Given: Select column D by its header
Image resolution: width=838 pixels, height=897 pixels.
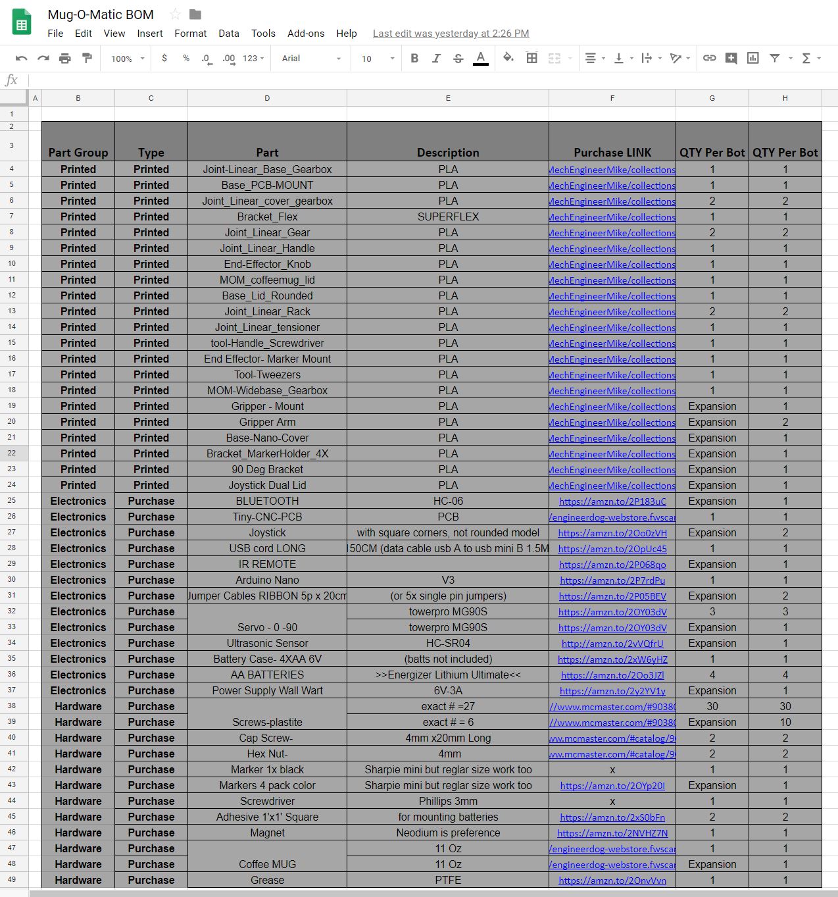Looking at the screenshot, I should 267,98.
